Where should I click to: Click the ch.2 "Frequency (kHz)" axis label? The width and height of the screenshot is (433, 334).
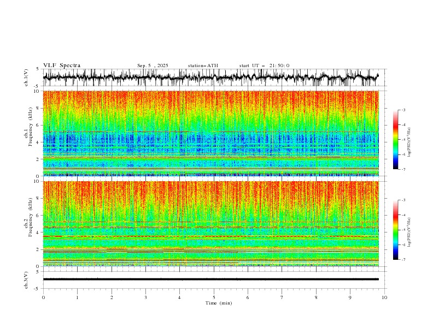click(31, 217)
